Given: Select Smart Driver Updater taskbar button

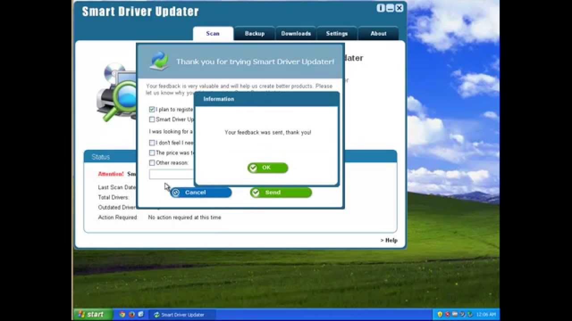Looking at the screenshot, I should (182, 315).
